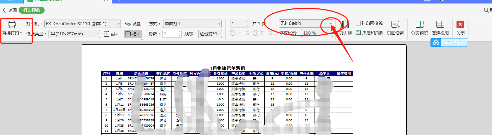This screenshot has height=135, width=492.
Task: Click the 10.5 weight cell
Action: (x=220, y=99)
